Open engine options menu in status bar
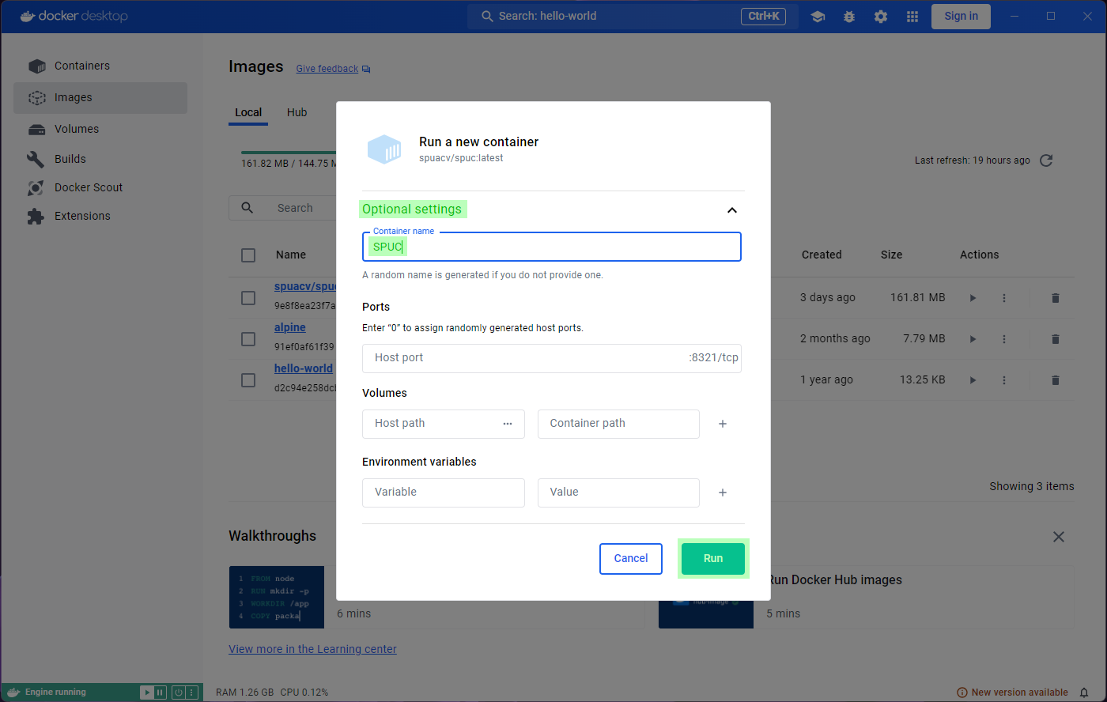This screenshot has height=702, width=1107. (191, 693)
